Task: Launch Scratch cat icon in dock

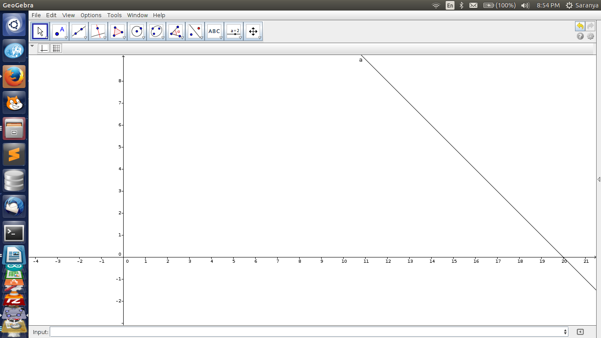Action: coord(15,103)
